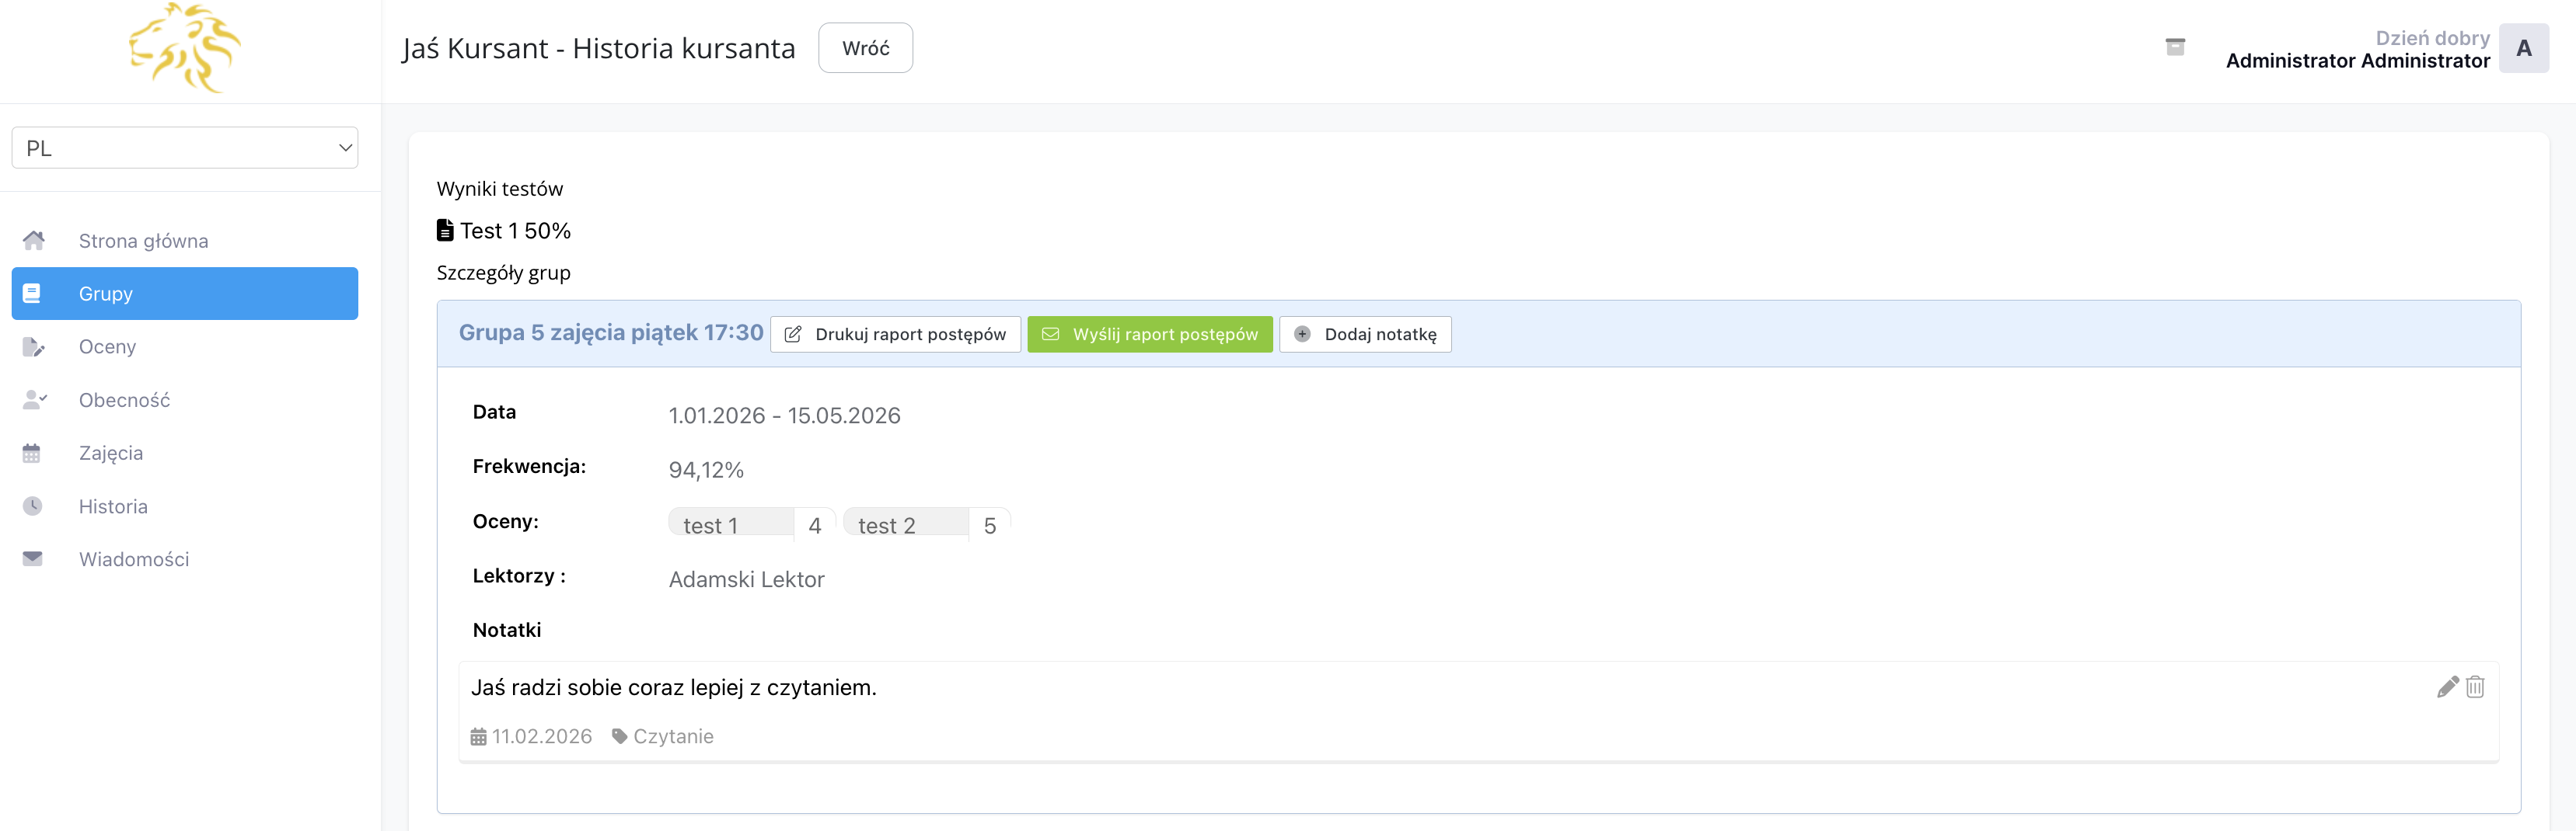Click the golden lion logo
The image size is (2576, 831).
click(185, 48)
